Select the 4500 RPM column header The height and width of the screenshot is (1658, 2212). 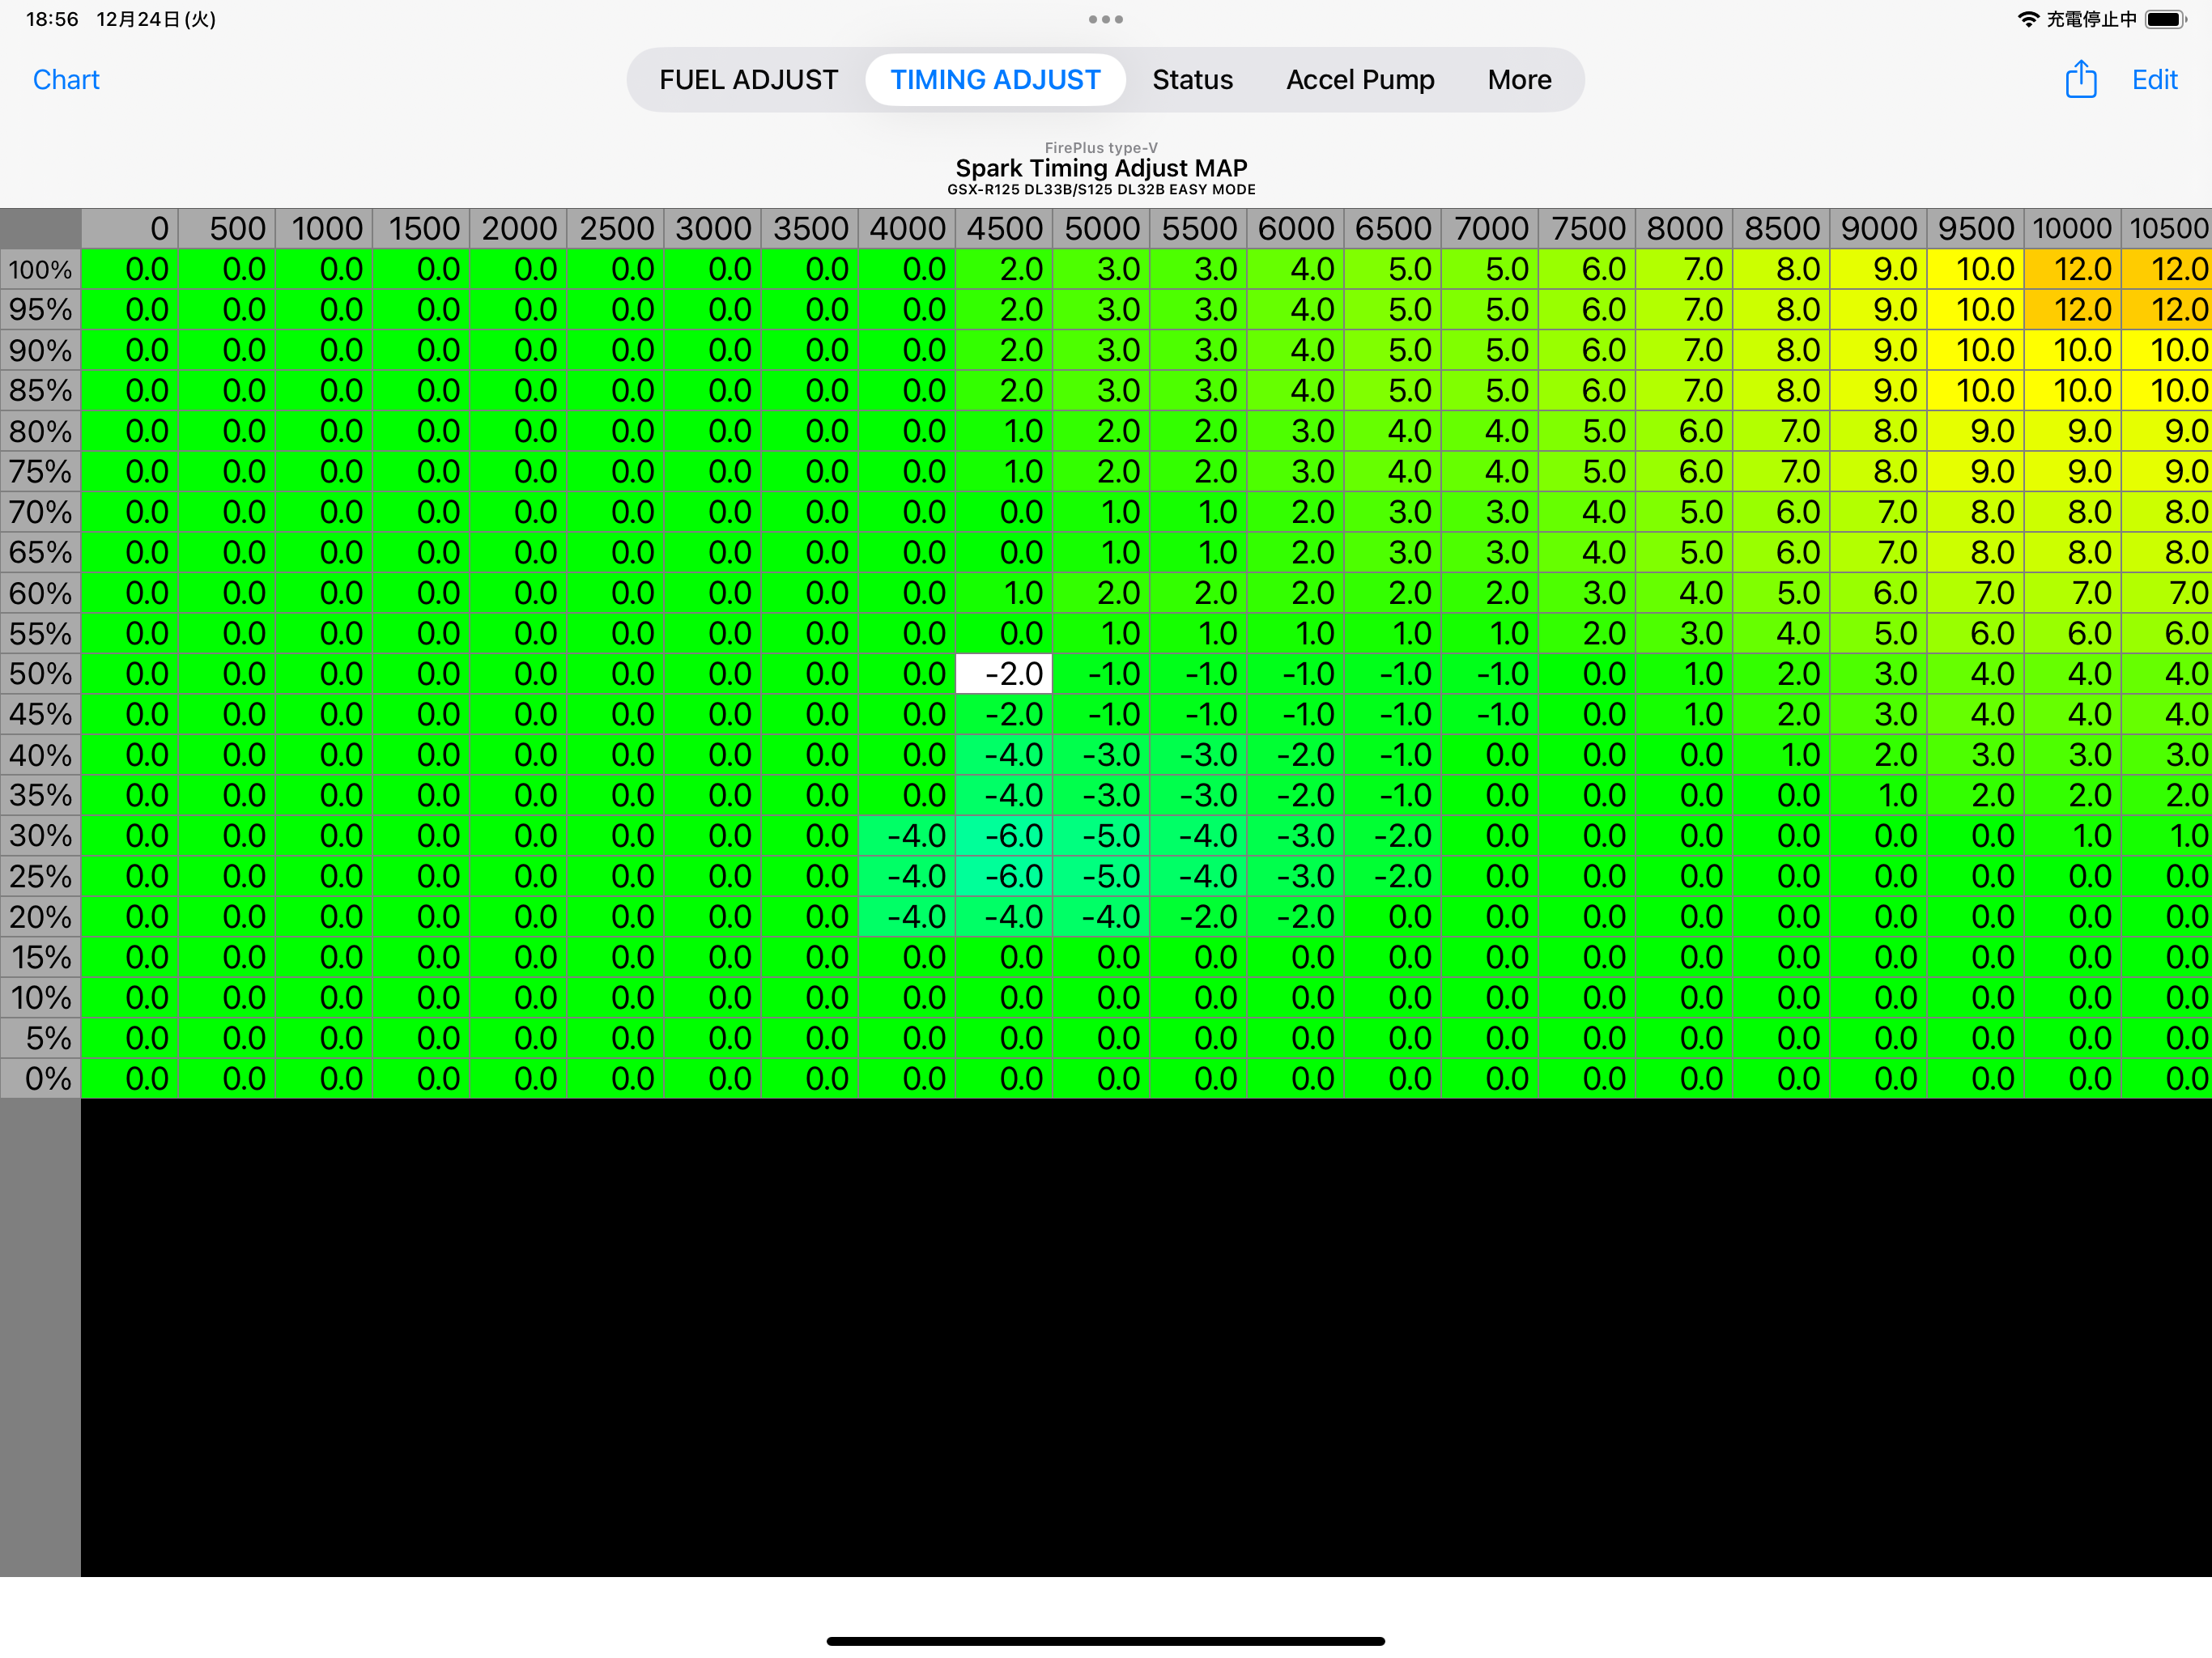(x=1004, y=229)
